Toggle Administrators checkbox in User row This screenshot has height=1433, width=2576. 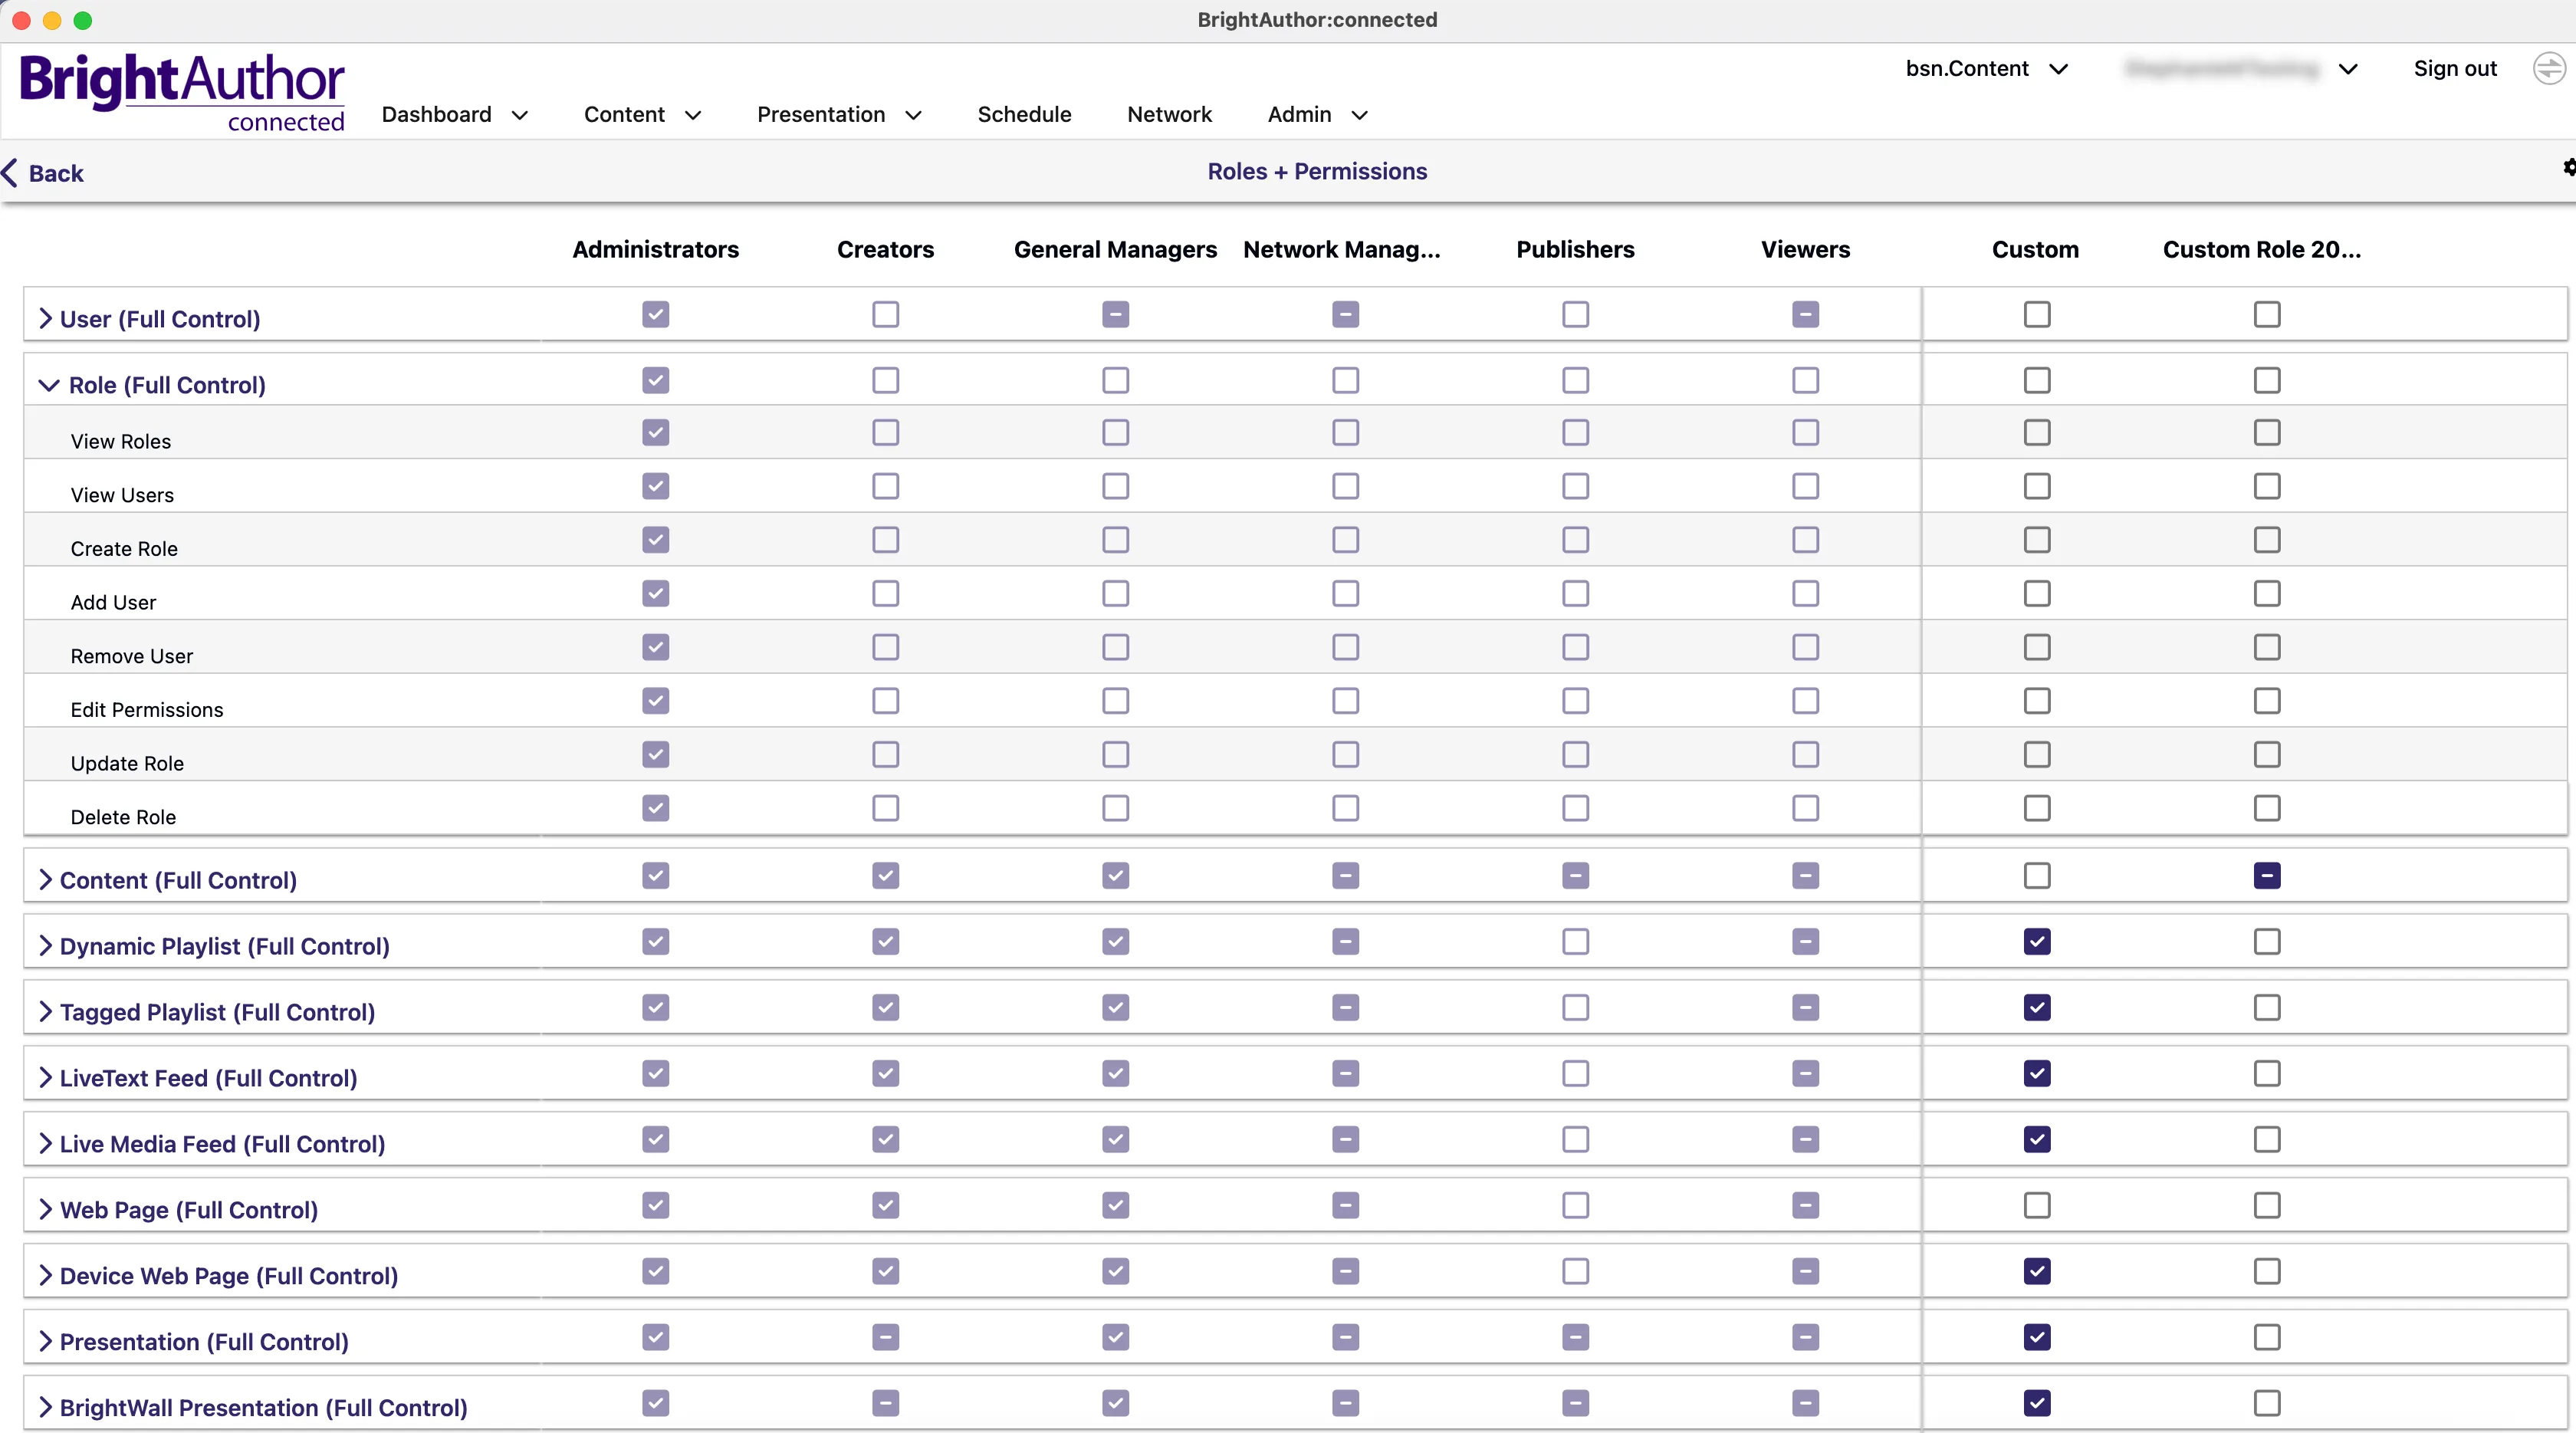655,314
